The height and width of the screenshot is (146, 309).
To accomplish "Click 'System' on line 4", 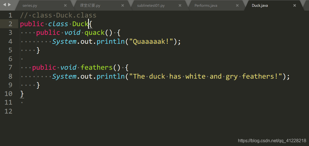I will pos(64,42).
